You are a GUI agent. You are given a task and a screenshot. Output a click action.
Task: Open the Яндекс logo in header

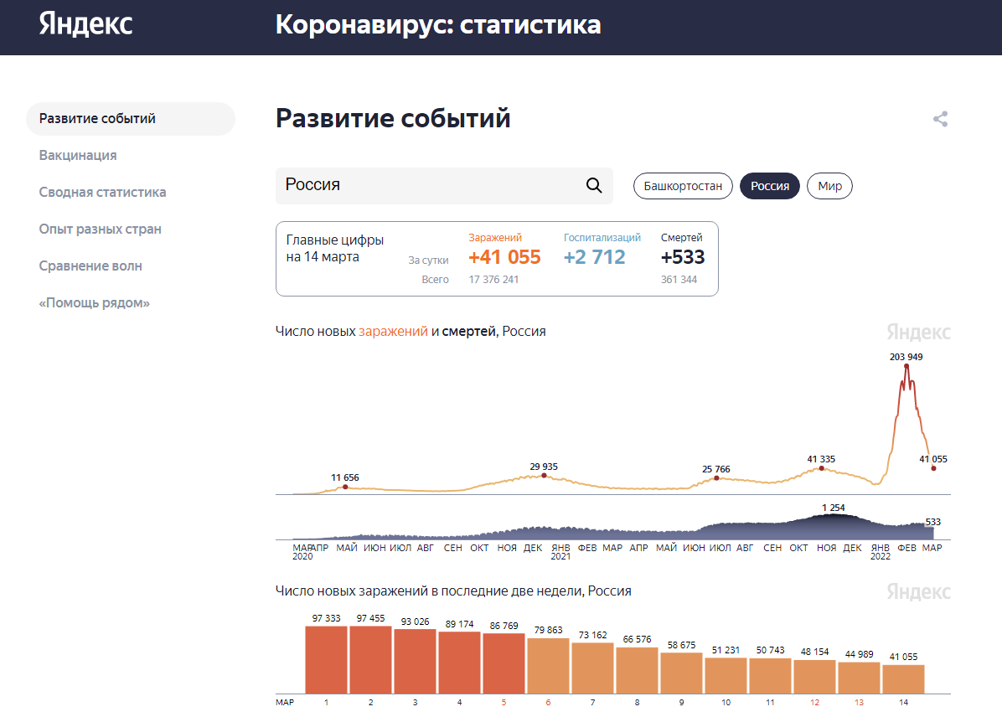pyautogui.click(x=85, y=23)
